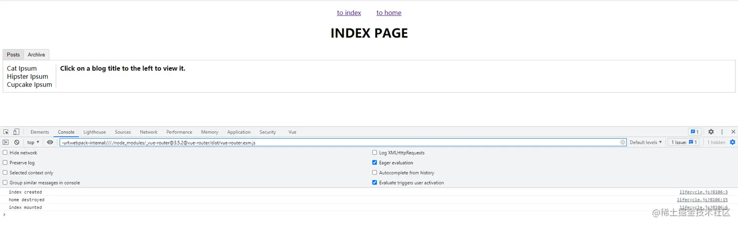Follow the 'to home' link
This screenshot has height=225, width=738.
389,13
